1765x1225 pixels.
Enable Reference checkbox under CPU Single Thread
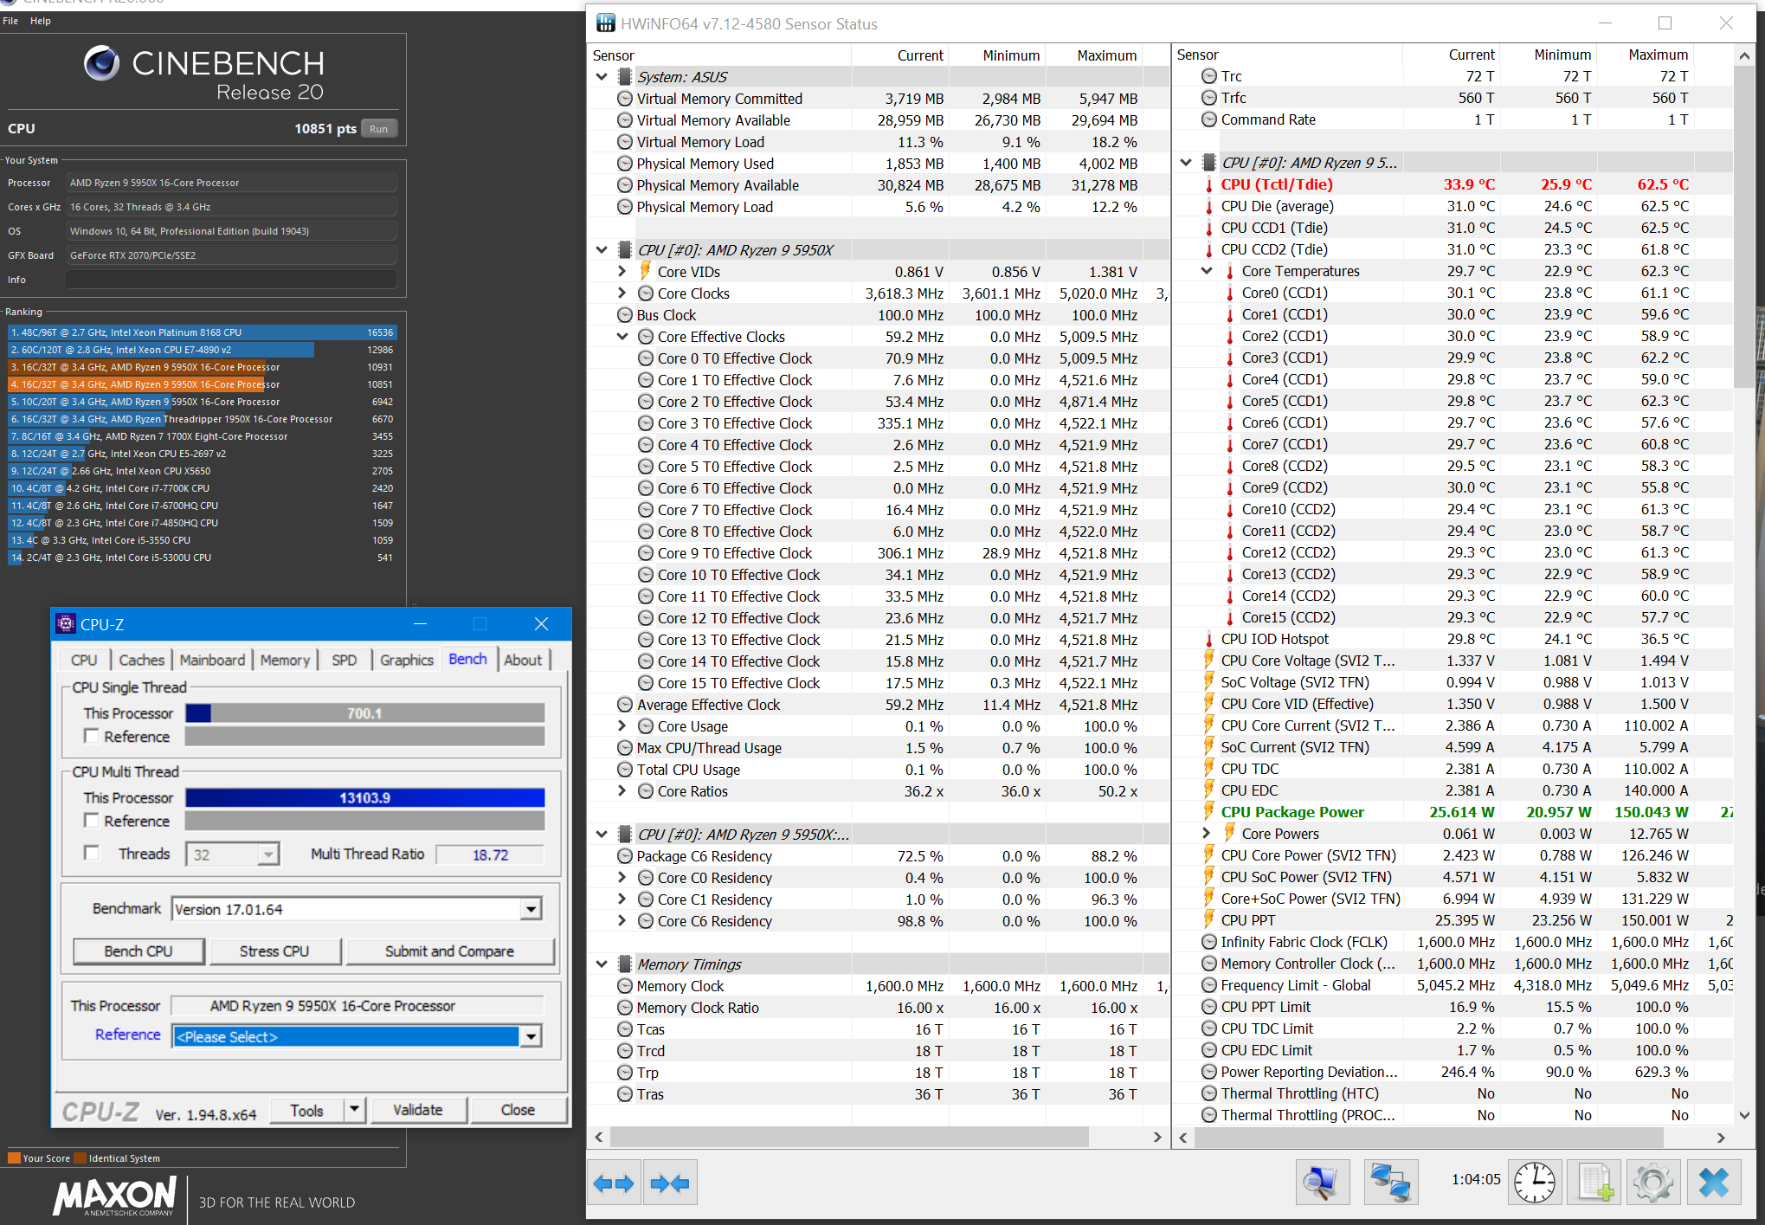tap(91, 736)
